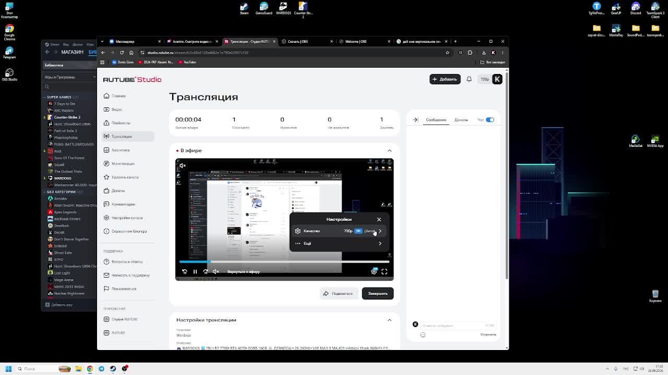
Task: Open the Качество quality submenu
Action: click(339, 231)
